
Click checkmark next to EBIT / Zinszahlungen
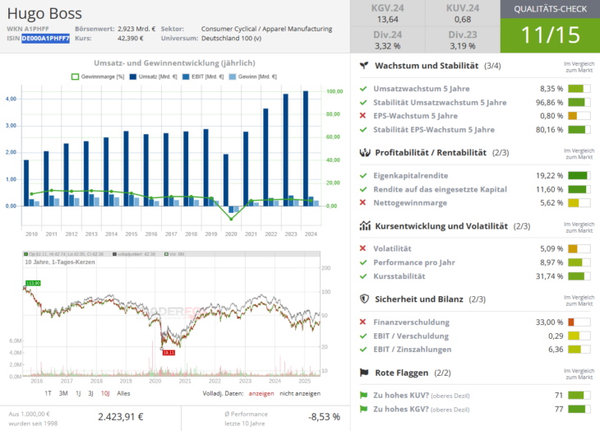pyautogui.click(x=363, y=350)
